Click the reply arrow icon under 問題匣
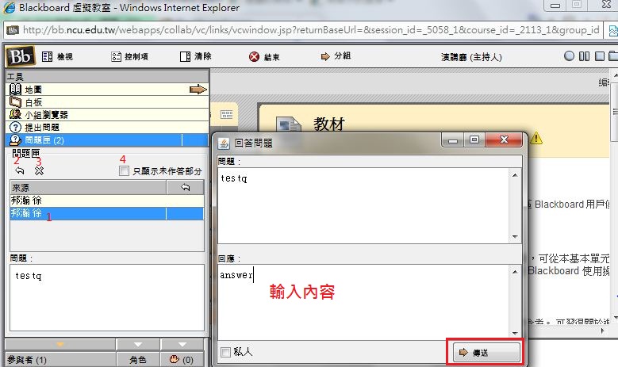The width and height of the screenshot is (618, 367). coord(19,170)
